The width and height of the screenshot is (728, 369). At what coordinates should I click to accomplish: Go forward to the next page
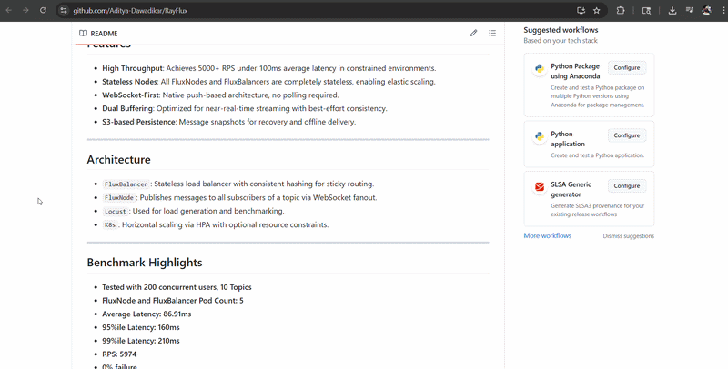(x=25, y=11)
